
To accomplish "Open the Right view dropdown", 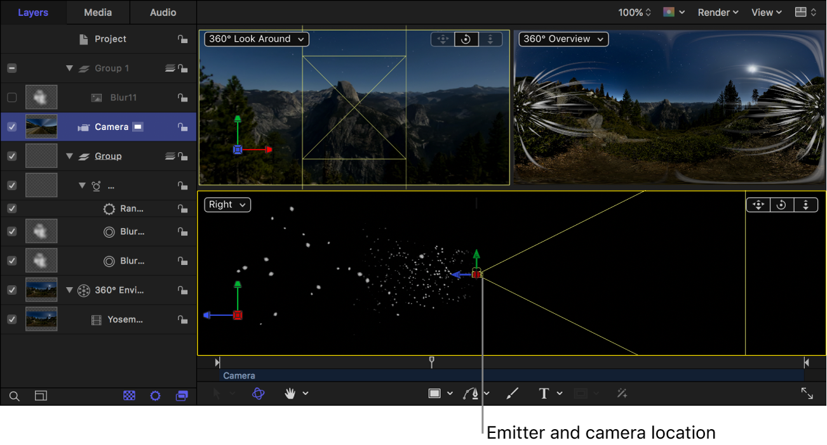I will pyautogui.click(x=227, y=204).
